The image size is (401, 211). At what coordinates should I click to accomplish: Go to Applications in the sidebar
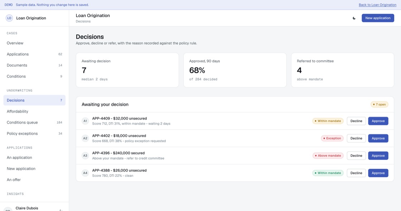pyautogui.click(x=34, y=54)
